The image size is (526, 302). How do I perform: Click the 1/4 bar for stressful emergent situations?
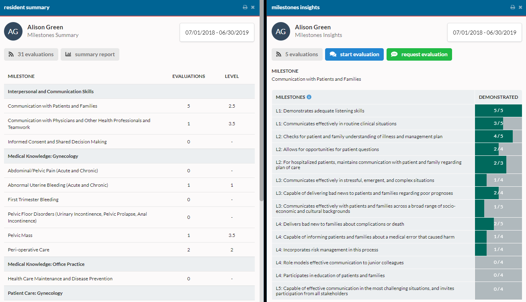coord(498,180)
